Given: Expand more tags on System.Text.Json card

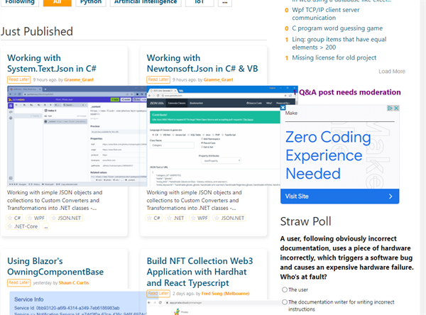Looking at the screenshot, I should coord(45,226).
